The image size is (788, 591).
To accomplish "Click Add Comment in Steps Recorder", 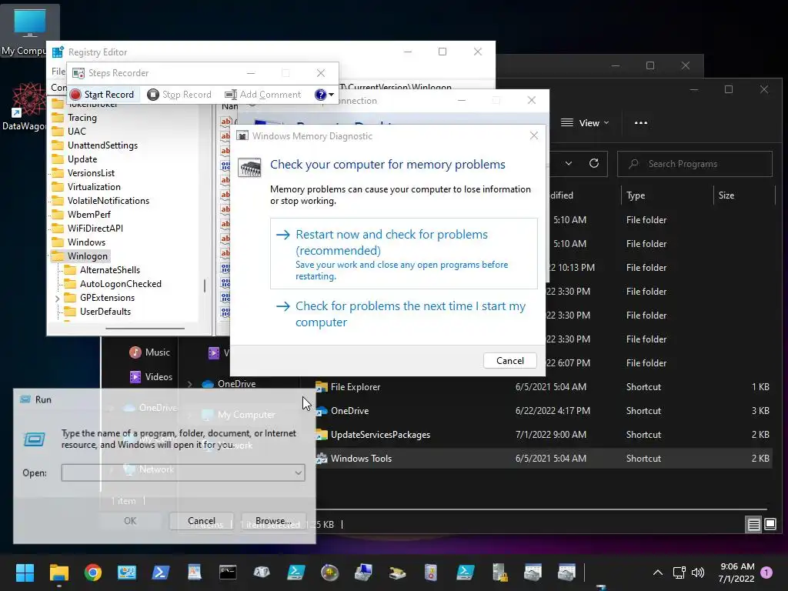I will [x=263, y=95].
